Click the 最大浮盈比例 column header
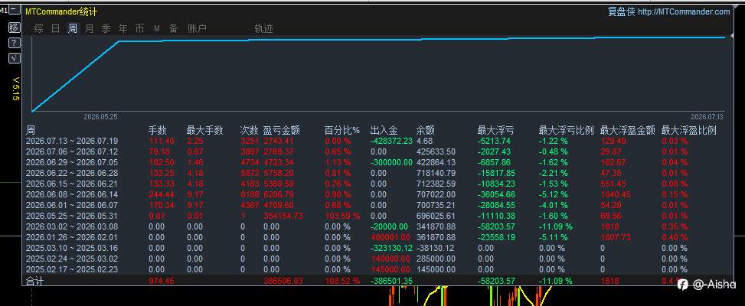Screen dimensions: 745x306 click(x=689, y=131)
